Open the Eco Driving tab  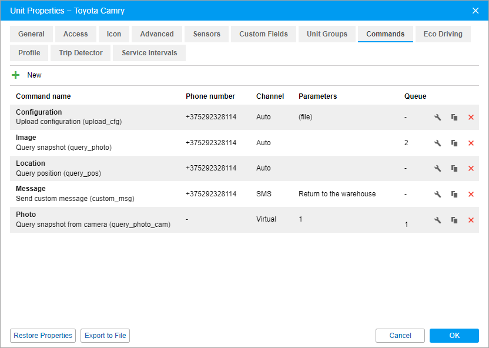click(443, 34)
